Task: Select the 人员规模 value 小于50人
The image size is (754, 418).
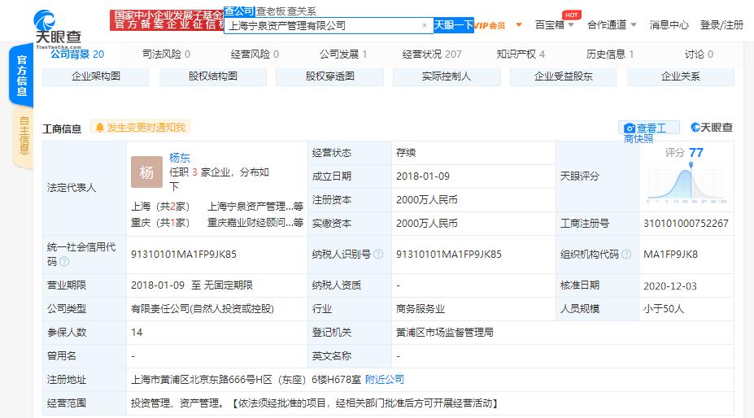Action: (x=664, y=309)
